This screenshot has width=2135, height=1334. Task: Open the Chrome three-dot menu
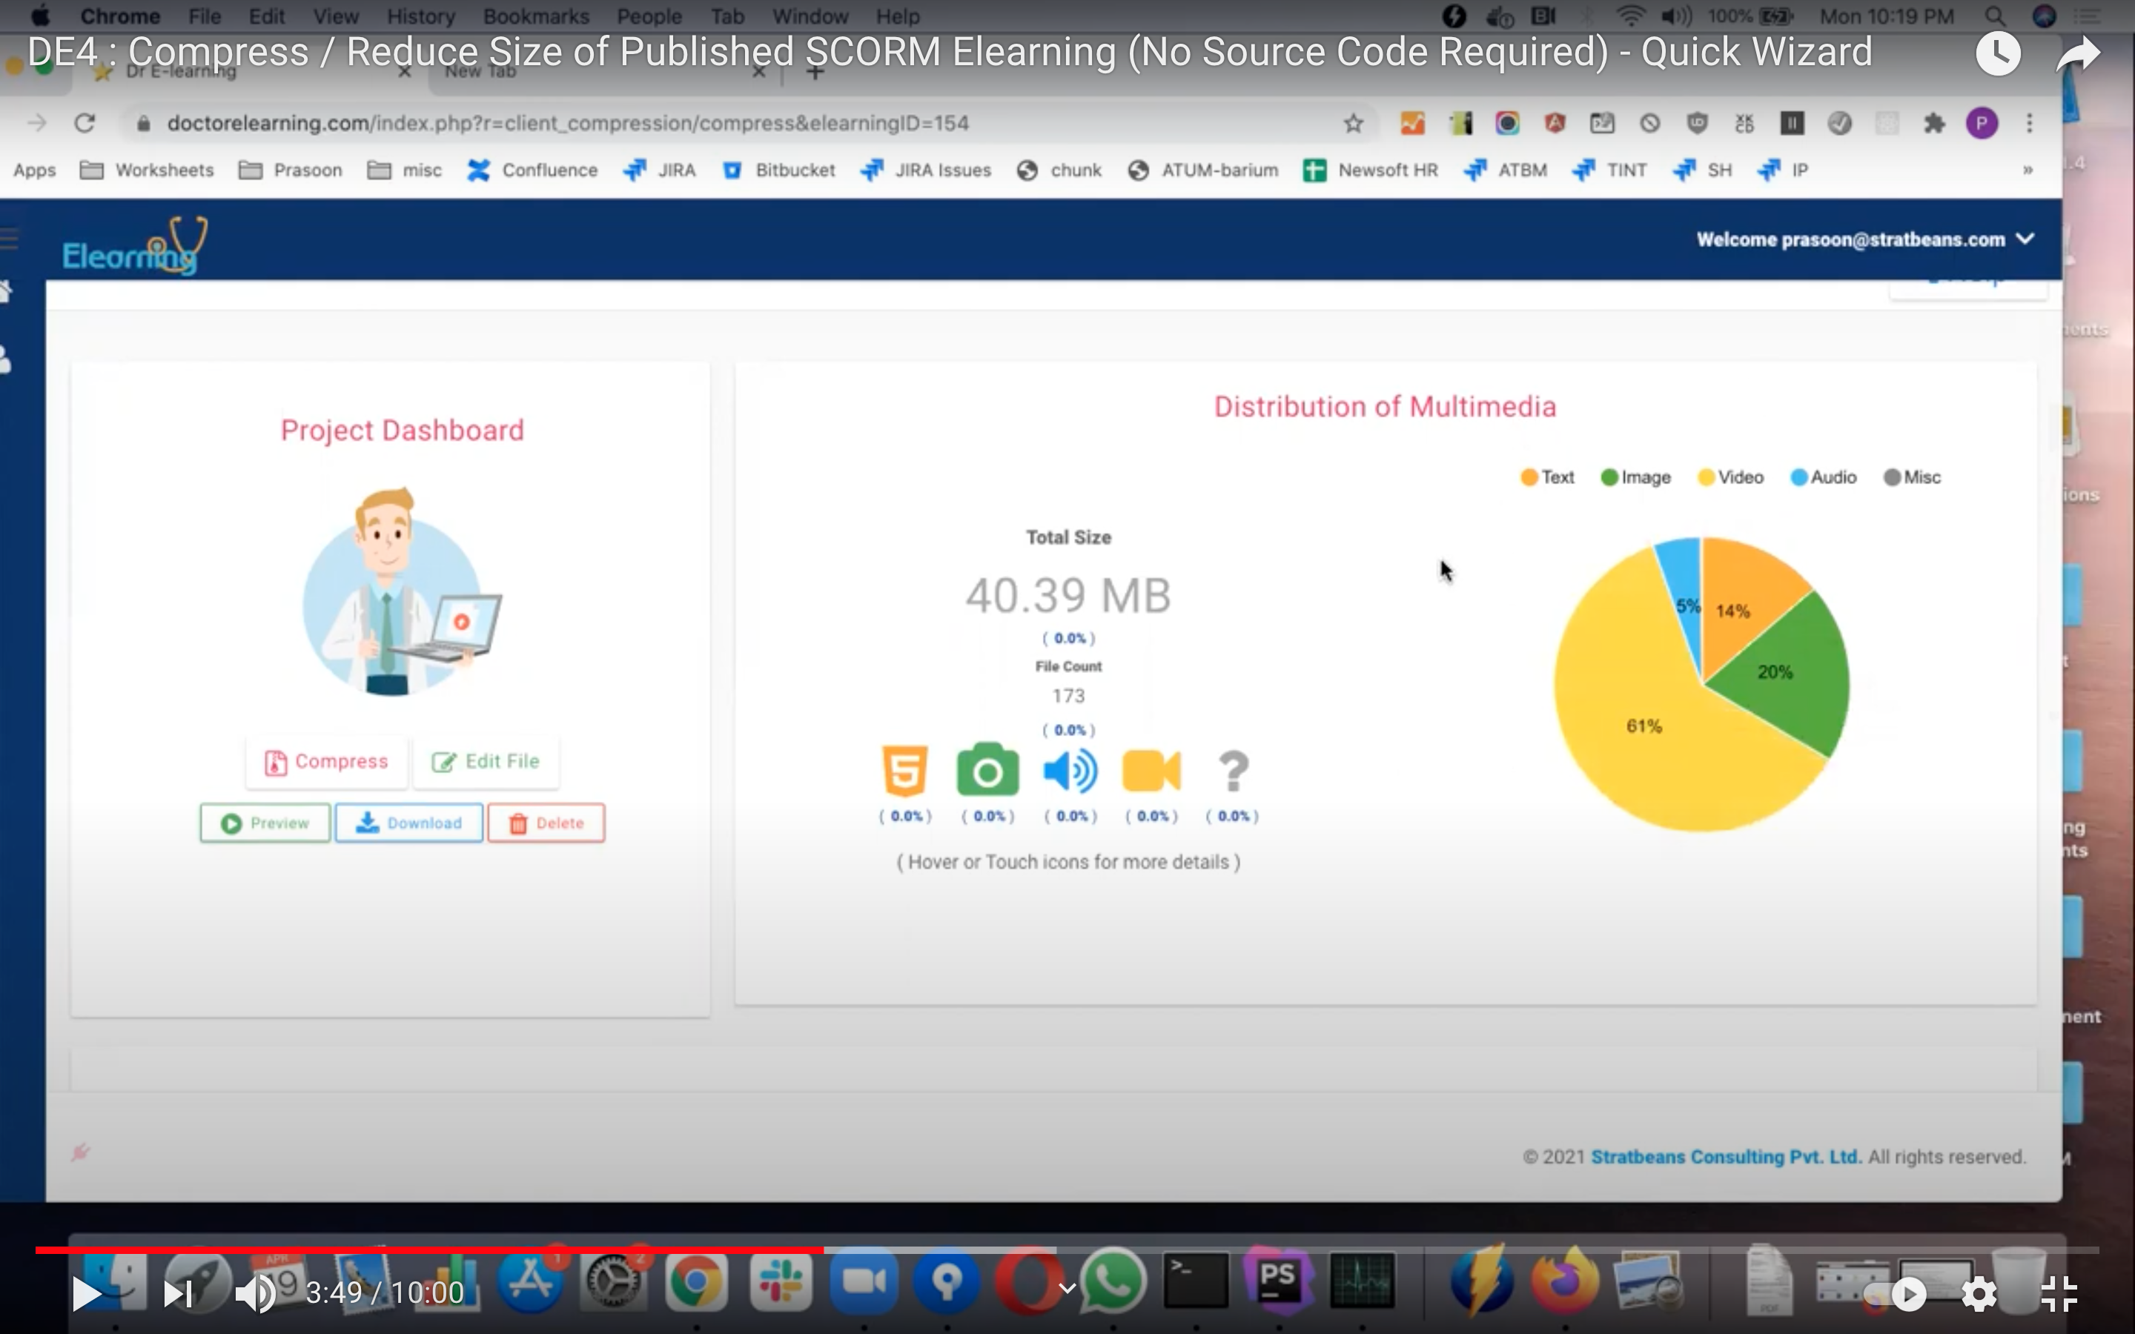2028,122
